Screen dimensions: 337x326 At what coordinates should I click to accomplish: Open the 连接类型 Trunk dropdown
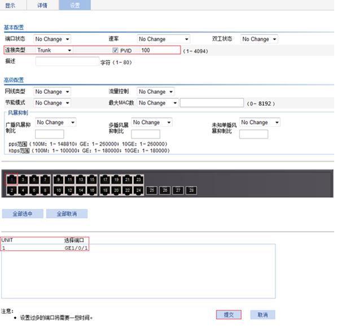coord(54,50)
